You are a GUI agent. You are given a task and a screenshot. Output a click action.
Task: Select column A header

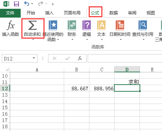point(37,70)
